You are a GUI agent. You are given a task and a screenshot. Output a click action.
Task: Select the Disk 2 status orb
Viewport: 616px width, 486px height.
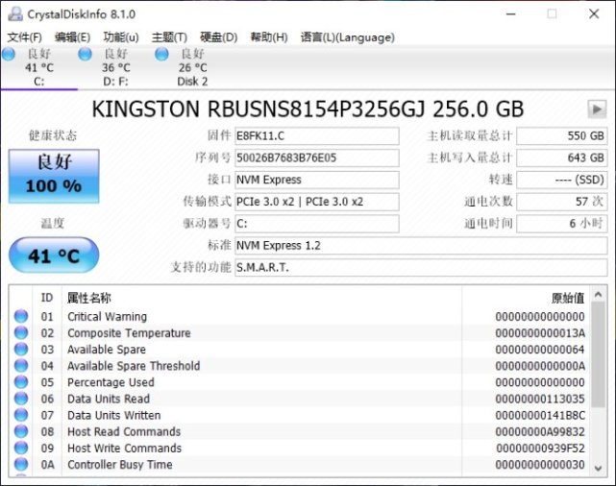click(161, 54)
